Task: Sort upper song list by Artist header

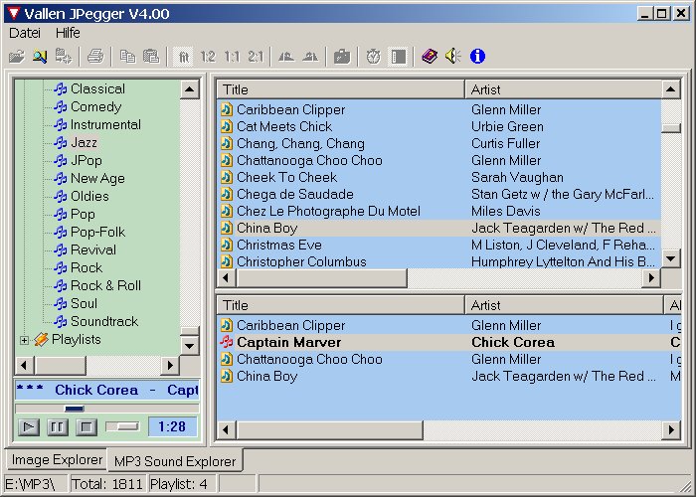Action: (564, 89)
